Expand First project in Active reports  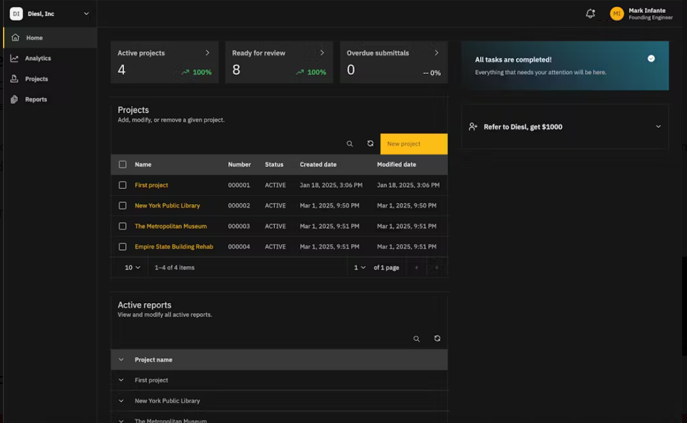tap(121, 380)
